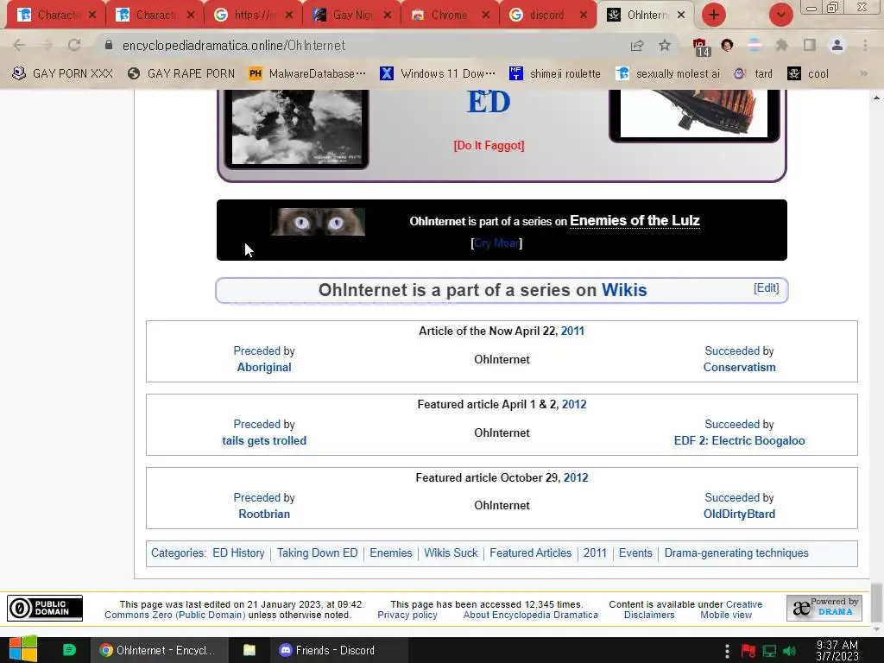
Task: Open the Drama-generating techniques category
Action: 736,553
